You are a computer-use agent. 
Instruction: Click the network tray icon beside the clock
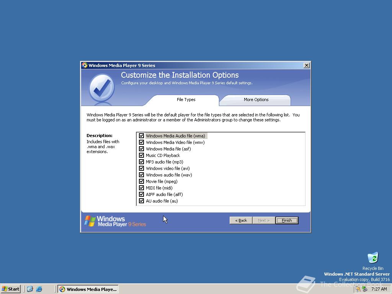(365, 289)
